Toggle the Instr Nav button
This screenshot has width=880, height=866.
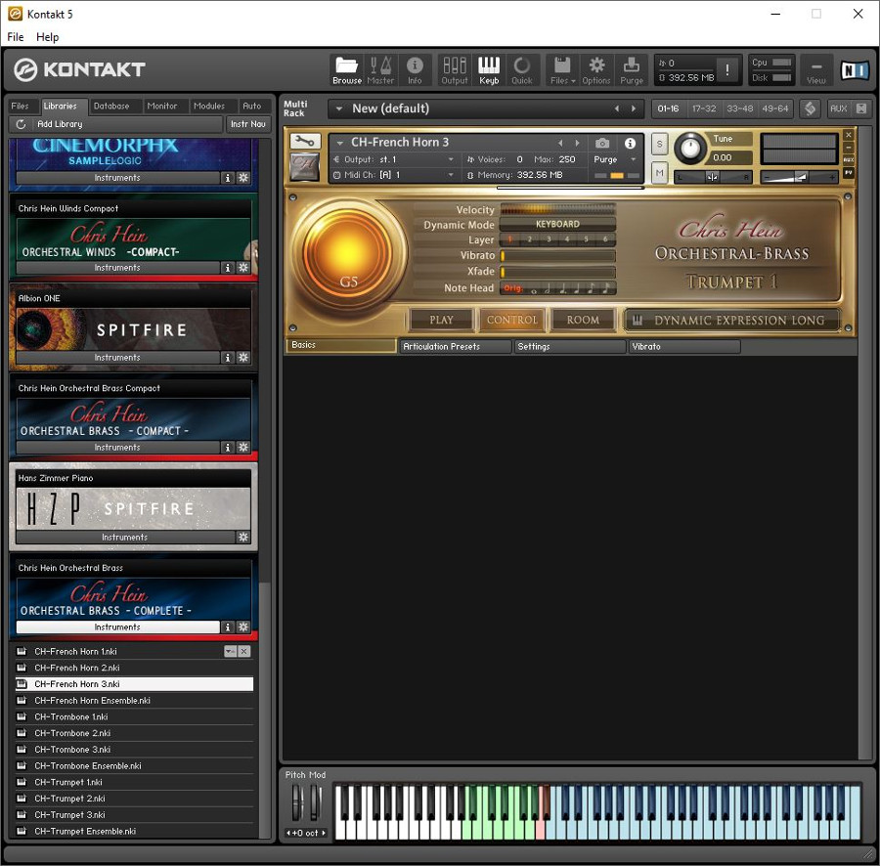pyautogui.click(x=247, y=124)
